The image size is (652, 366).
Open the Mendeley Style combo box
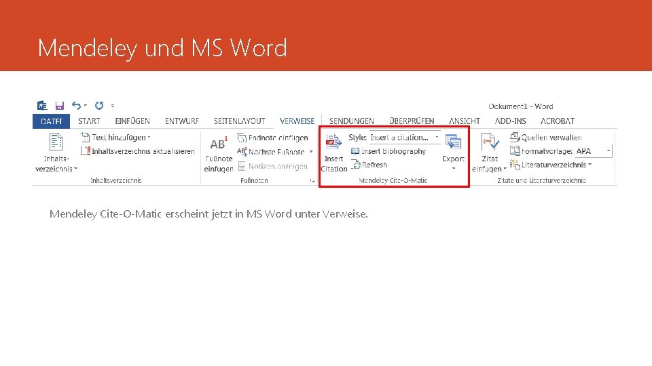[x=405, y=138]
